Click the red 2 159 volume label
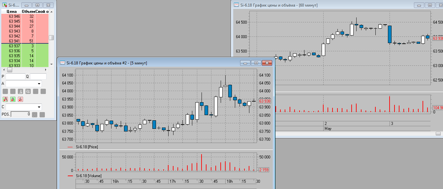Screen dimensions: 443x189 click(265, 170)
